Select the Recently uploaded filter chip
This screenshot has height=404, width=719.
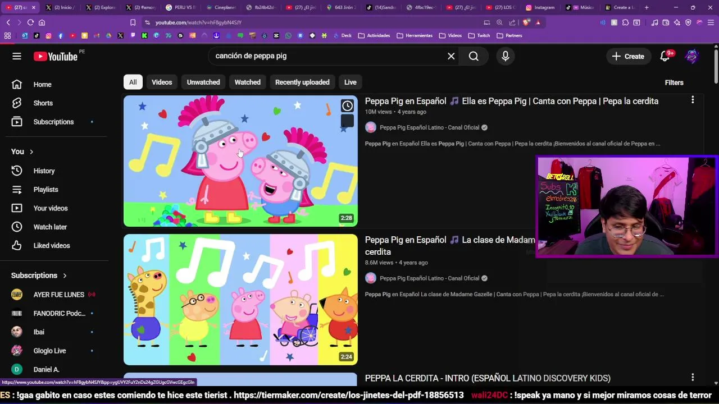tap(302, 82)
